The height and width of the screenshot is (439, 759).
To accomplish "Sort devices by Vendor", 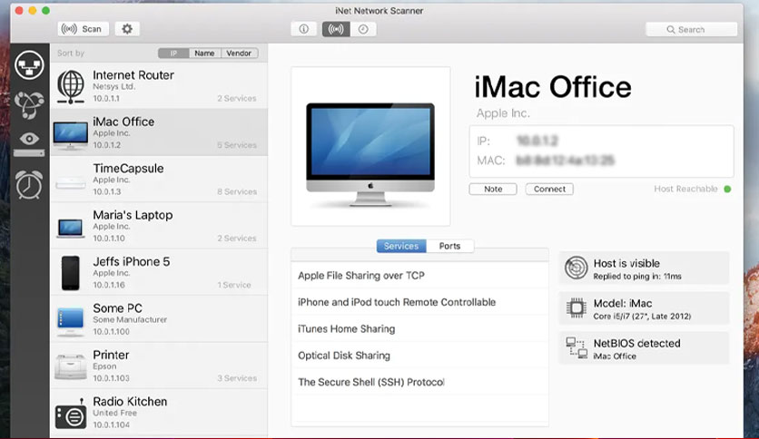I will click(x=239, y=54).
